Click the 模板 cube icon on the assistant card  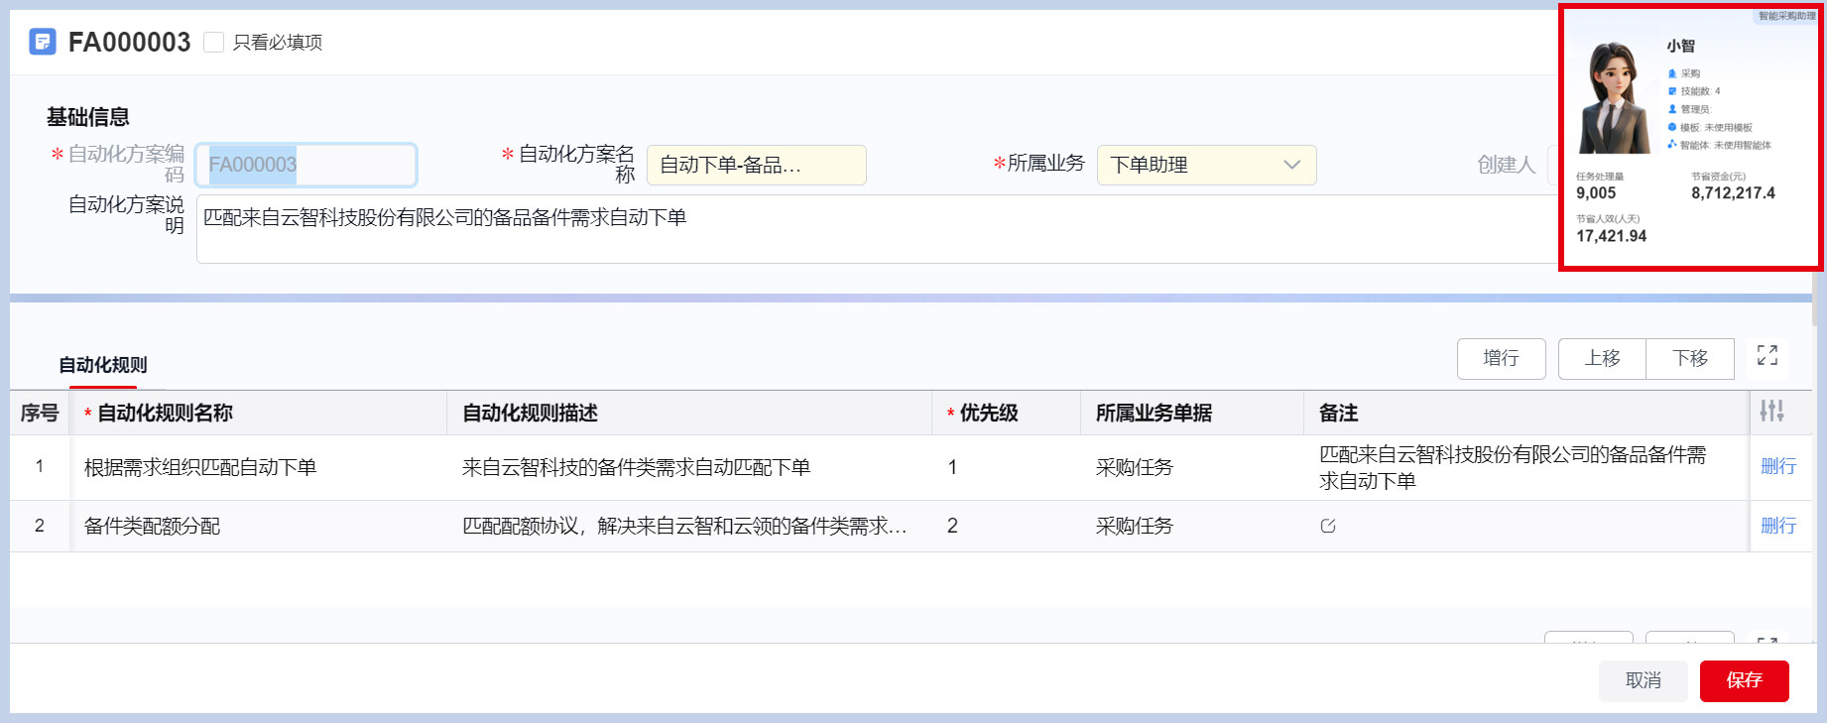1672,127
